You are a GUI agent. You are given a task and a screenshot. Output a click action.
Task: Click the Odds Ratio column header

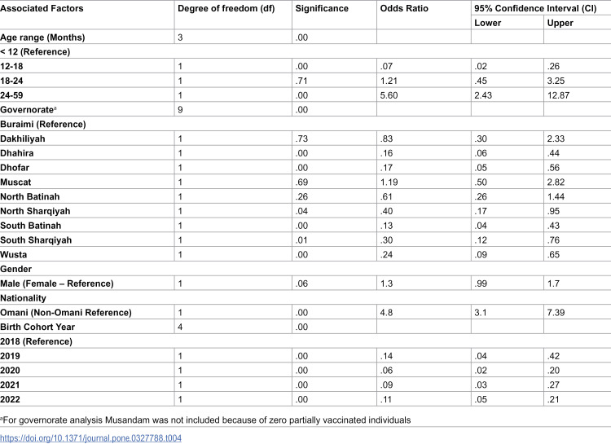pyautogui.click(x=404, y=9)
